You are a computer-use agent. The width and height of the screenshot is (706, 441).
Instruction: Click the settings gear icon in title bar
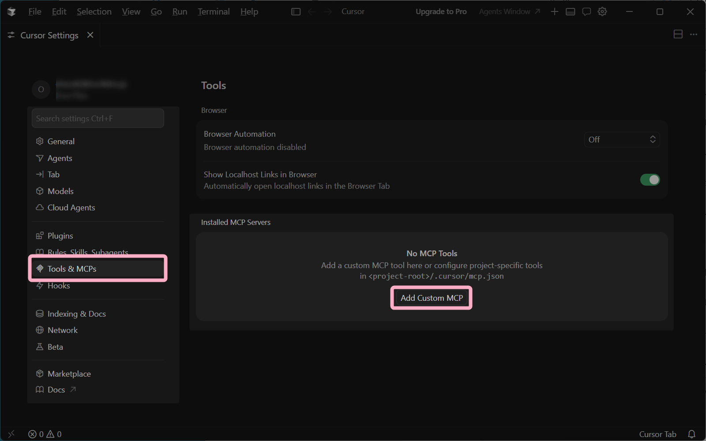click(x=602, y=12)
